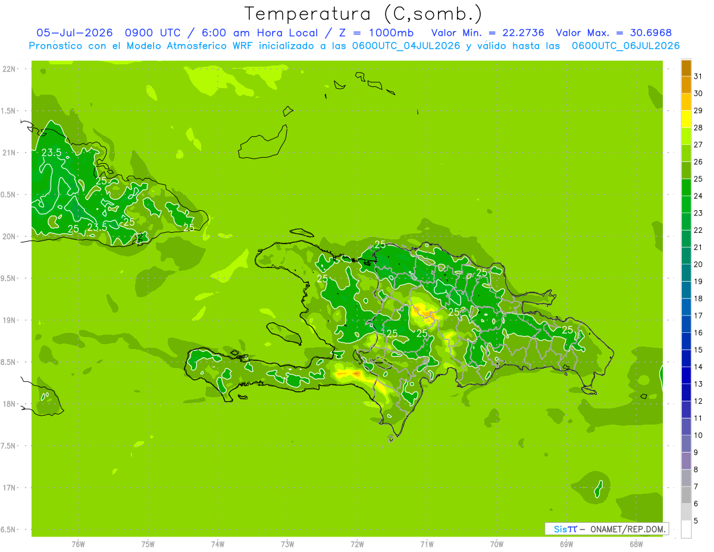The image size is (714, 552).
Task: Click the color scale label '23'
Action: tap(698, 213)
